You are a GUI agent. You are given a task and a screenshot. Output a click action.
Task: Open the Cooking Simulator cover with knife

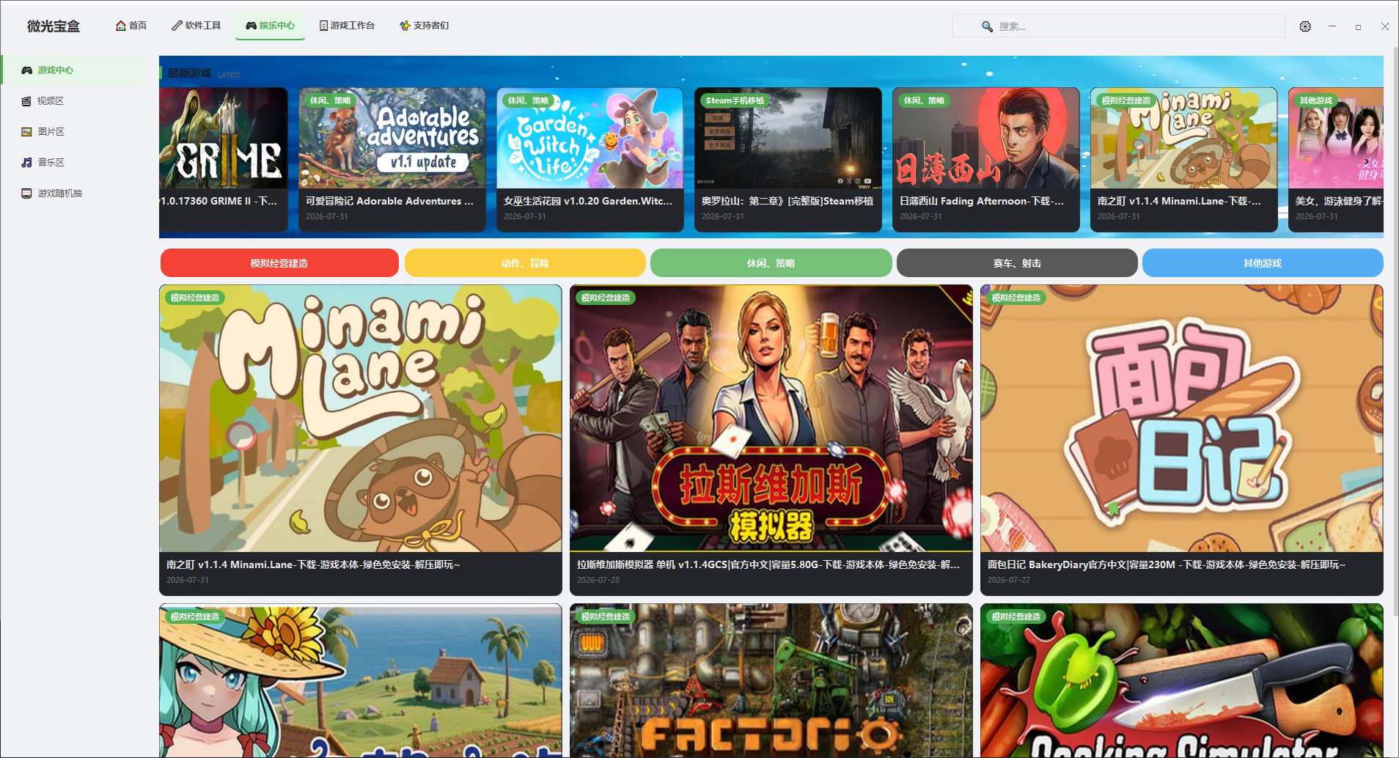(x=1182, y=681)
